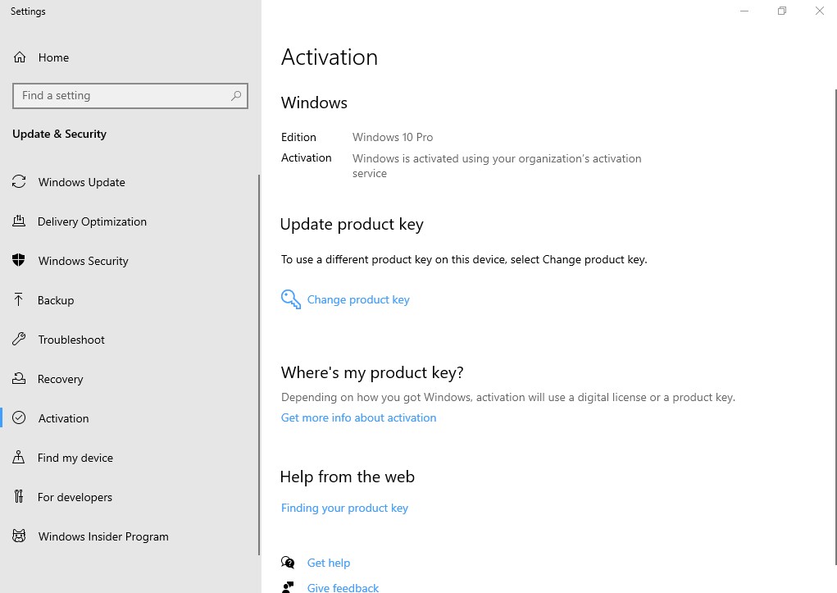Click the search magnifier icon
Image resolution: width=837 pixels, height=593 pixels.
click(236, 96)
